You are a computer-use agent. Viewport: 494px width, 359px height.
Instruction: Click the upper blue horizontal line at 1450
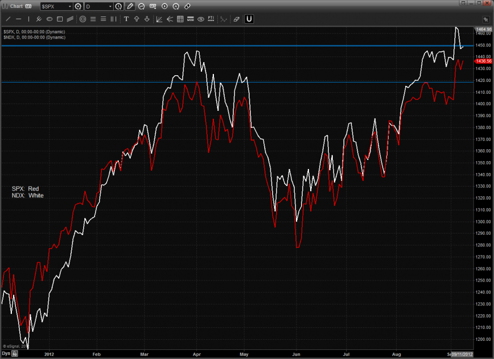point(237,46)
